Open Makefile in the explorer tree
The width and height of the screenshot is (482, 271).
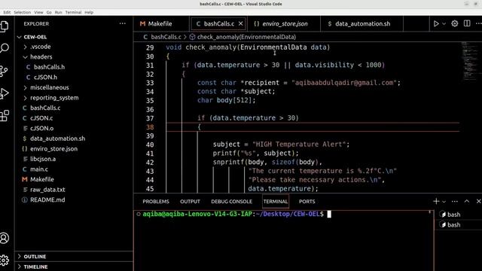tap(74, 179)
